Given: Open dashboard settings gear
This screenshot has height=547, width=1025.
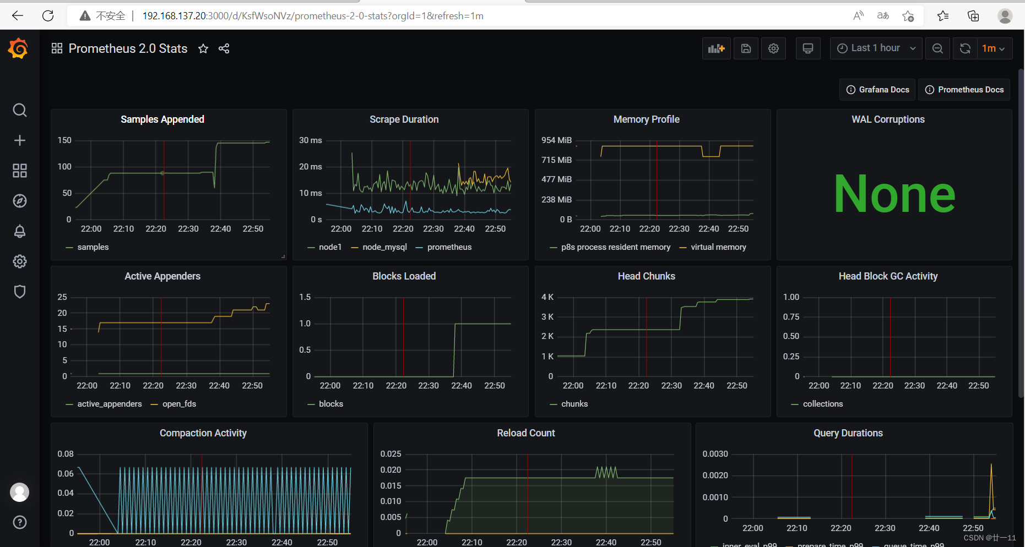Looking at the screenshot, I should 773,48.
